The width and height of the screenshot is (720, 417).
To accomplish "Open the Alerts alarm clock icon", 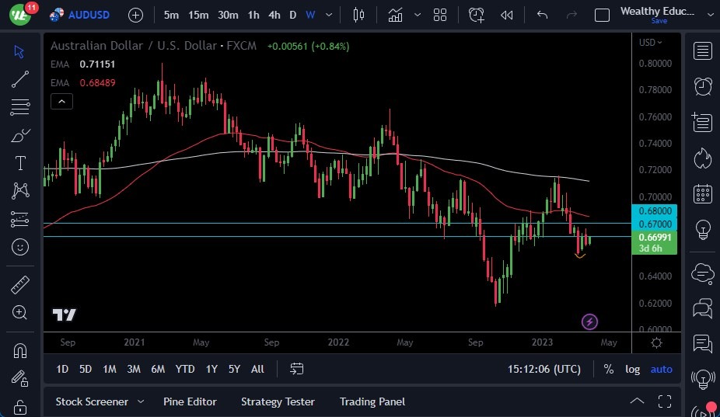I will click(x=703, y=86).
